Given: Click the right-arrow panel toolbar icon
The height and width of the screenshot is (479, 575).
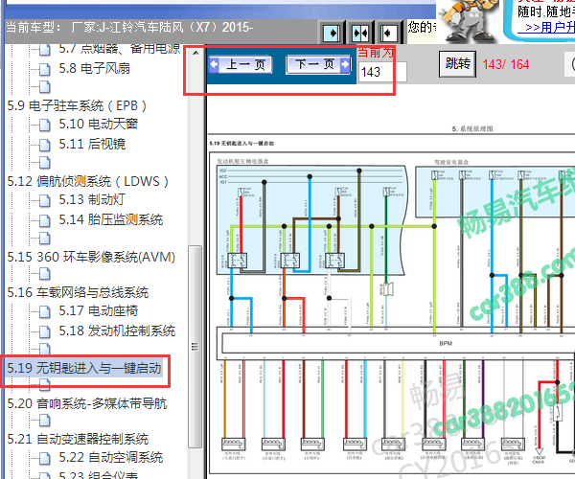Looking at the screenshot, I should pyautogui.click(x=333, y=34).
